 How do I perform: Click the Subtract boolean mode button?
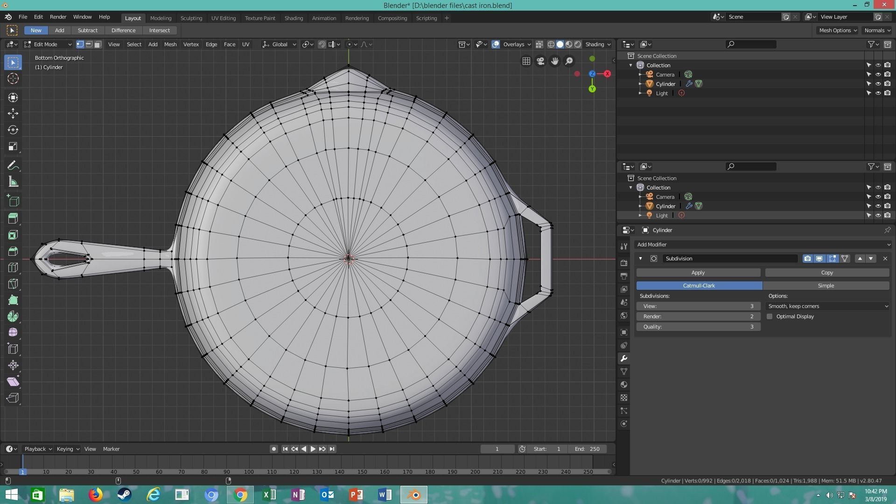[88, 30]
